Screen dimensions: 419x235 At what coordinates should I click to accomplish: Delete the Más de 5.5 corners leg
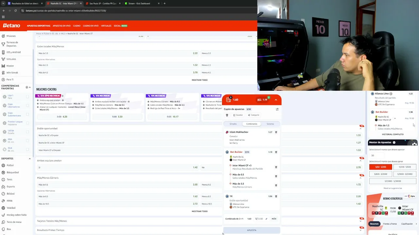[276, 185]
